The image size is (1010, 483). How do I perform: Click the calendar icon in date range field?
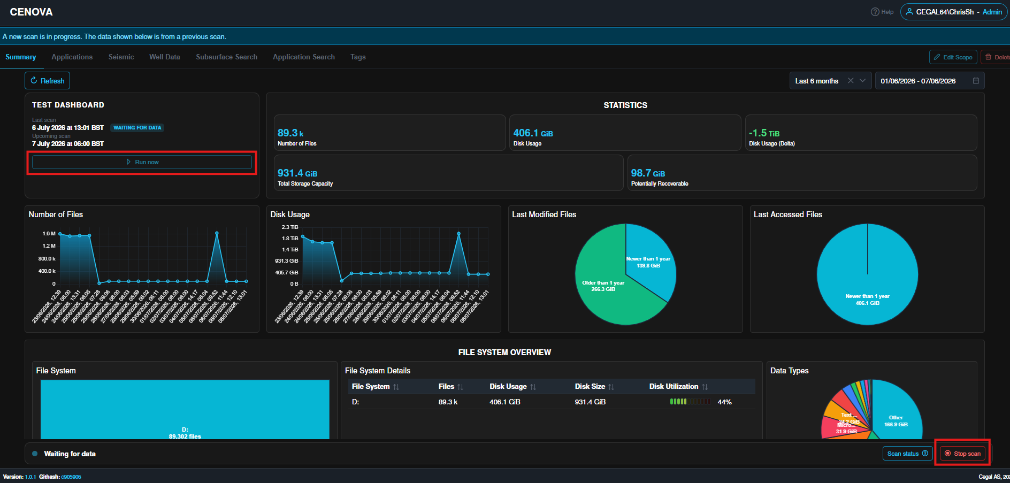[976, 81]
